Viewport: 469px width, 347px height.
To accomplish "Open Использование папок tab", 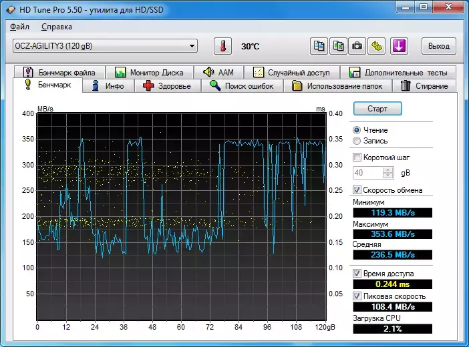I will (337, 86).
